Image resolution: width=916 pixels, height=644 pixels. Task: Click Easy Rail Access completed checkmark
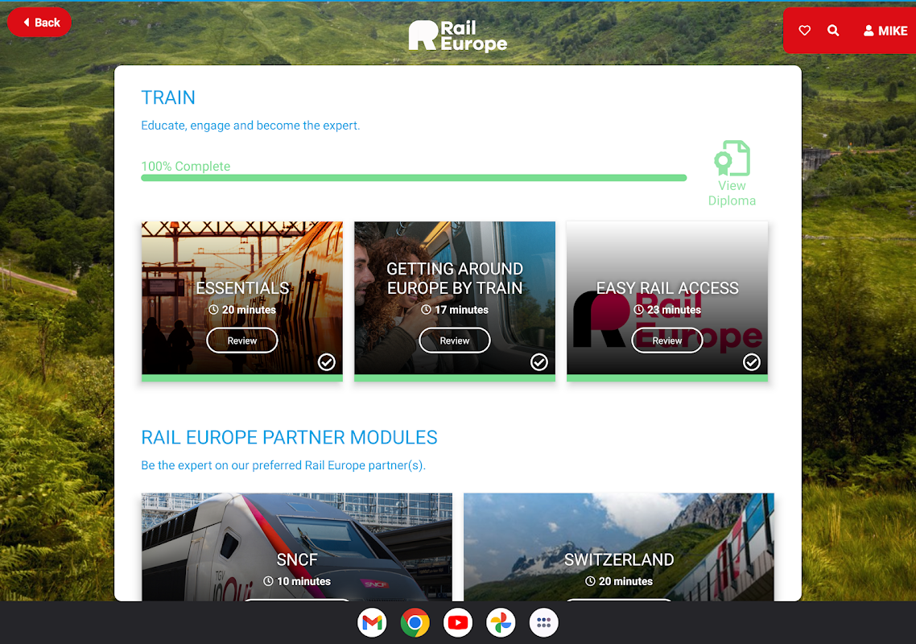(752, 362)
